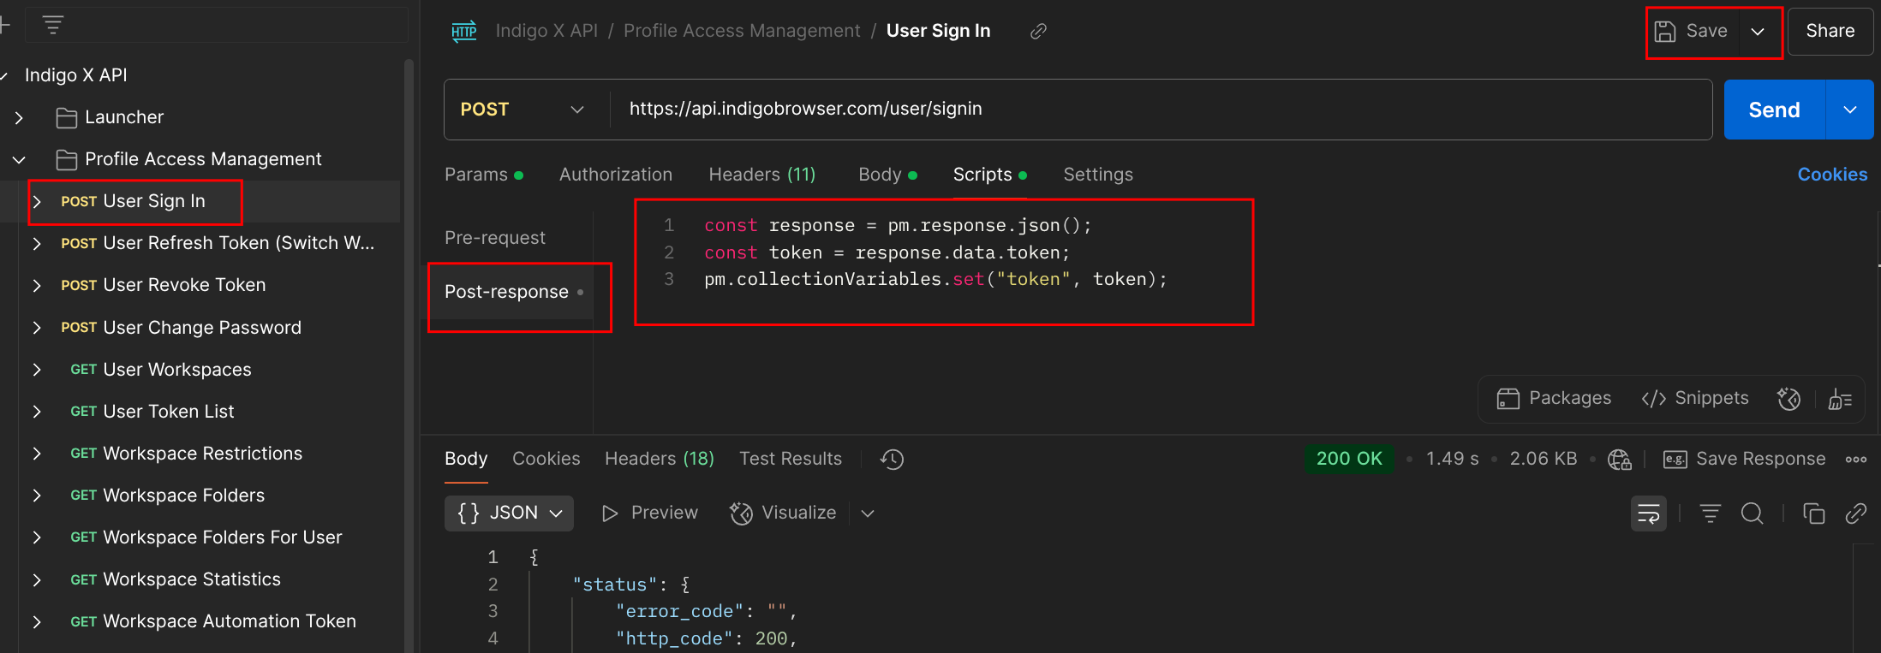The image size is (1881, 653).
Task: Click the Postbot AI icon in script toolbar
Action: pyautogui.click(x=1788, y=399)
